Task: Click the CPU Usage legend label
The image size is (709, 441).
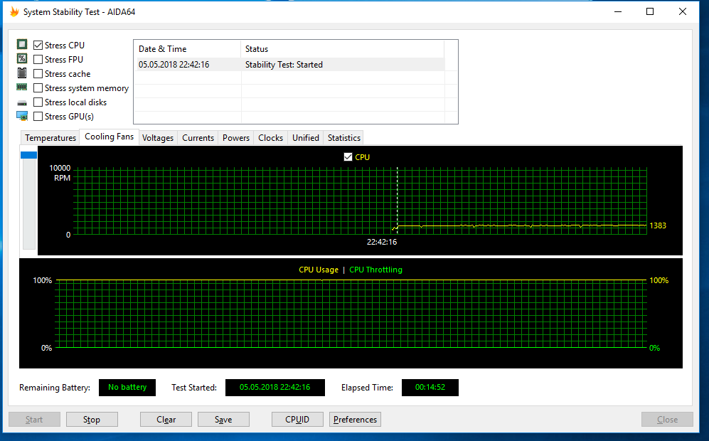Action: (x=319, y=270)
